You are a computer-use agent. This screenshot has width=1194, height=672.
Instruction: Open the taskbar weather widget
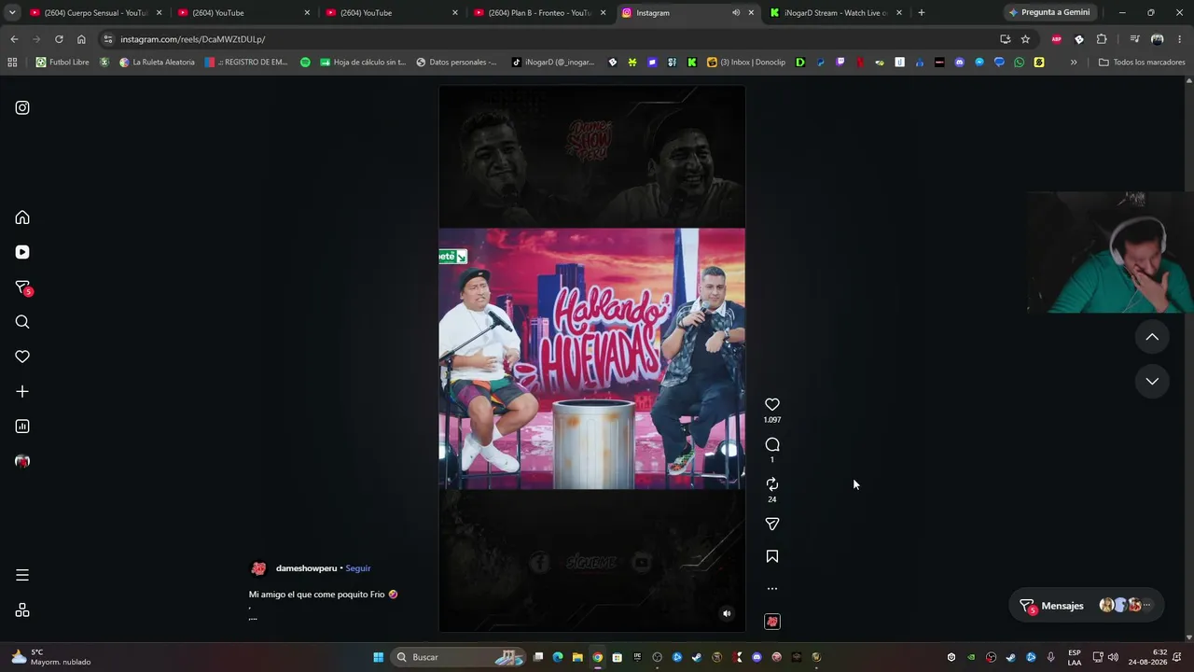[x=50, y=657]
